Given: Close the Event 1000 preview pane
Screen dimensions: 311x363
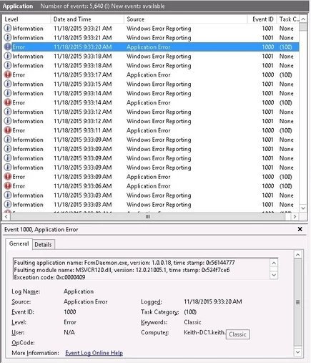Looking at the screenshot, I should 300,229.
